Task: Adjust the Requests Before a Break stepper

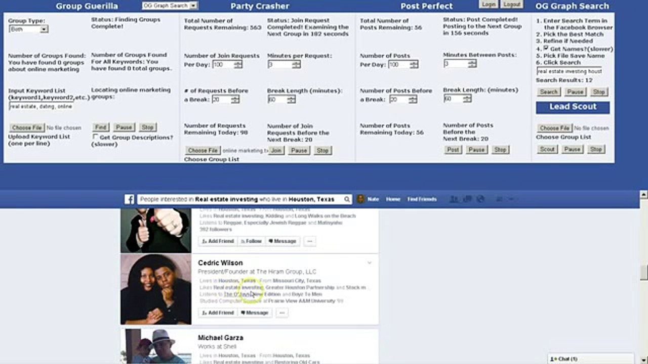Action: pyautogui.click(x=235, y=100)
